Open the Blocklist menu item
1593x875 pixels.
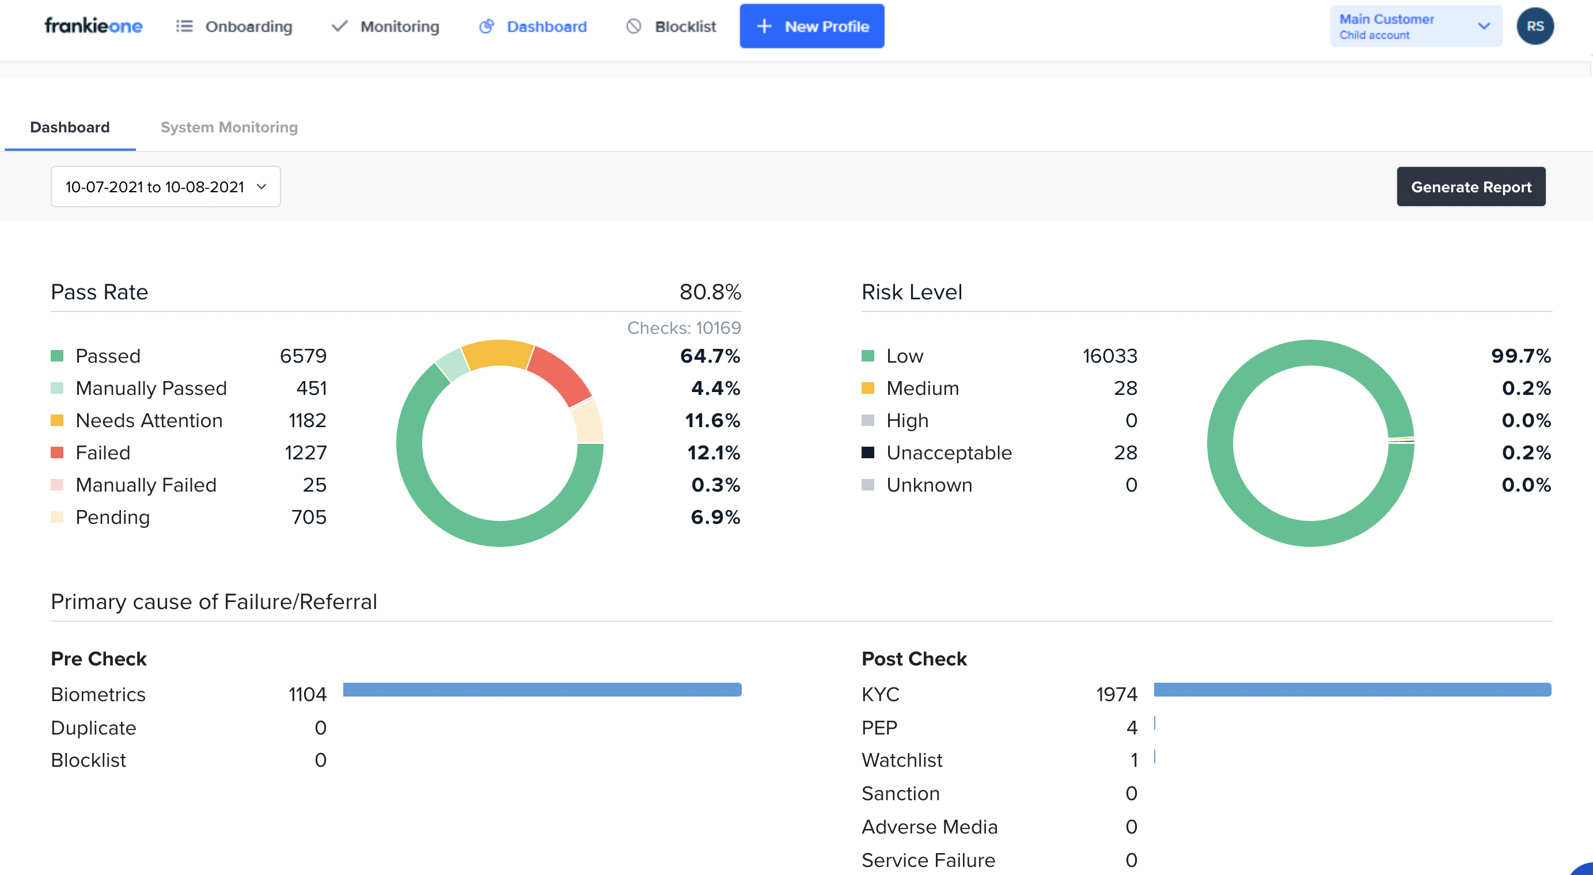point(685,26)
